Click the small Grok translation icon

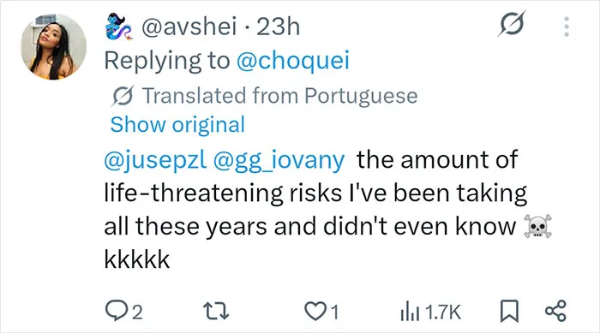point(123,96)
